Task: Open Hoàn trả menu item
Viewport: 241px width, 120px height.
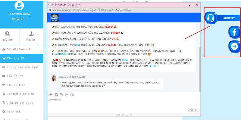Action: coord(22,112)
